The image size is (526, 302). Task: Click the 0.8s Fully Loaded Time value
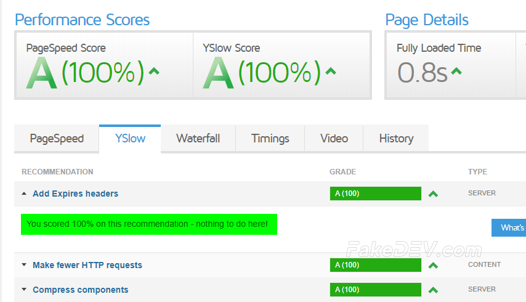pyautogui.click(x=423, y=73)
